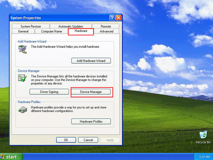Image resolution: width=213 pixels, height=160 pixels.
Task: Switch to the General tab
Action: pyautogui.click(x=23, y=31)
